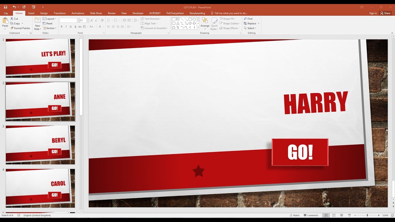Image resolution: width=395 pixels, height=222 pixels.
Task: Switch to the Design tab
Action: pos(44,13)
